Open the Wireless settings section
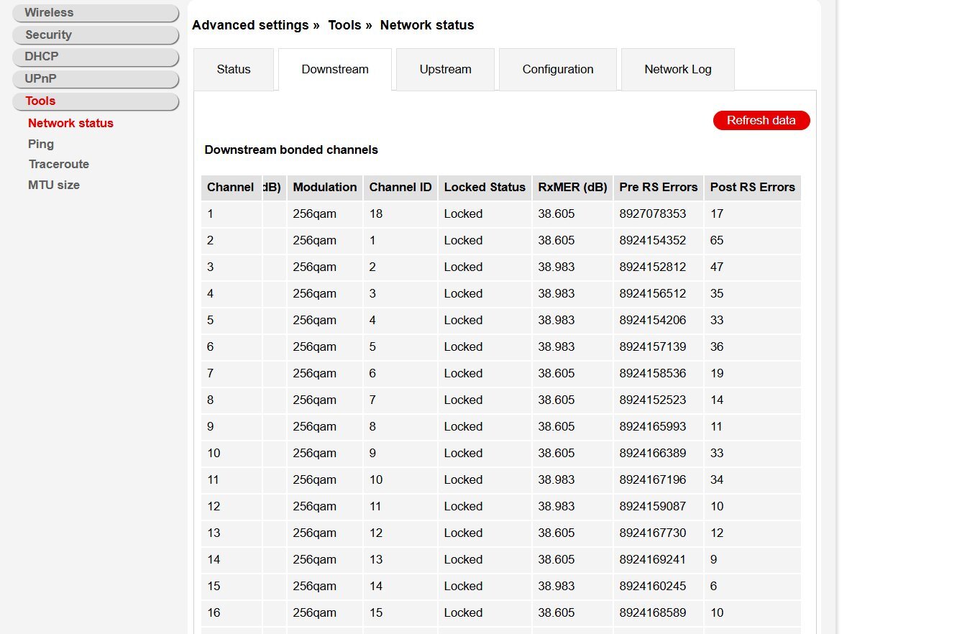980x634 pixels. click(x=95, y=13)
